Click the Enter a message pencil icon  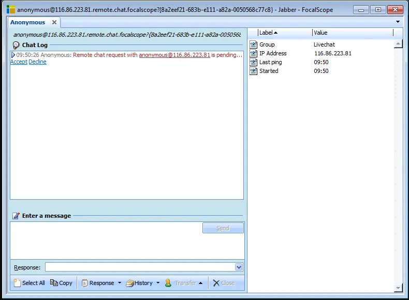(x=16, y=216)
